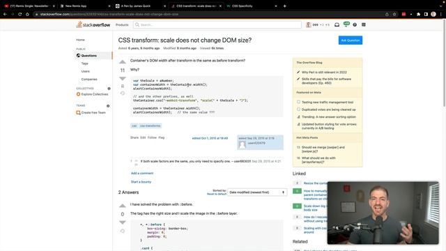Open a new browser tab
This screenshot has width=446, height=251.
click(284, 6)
